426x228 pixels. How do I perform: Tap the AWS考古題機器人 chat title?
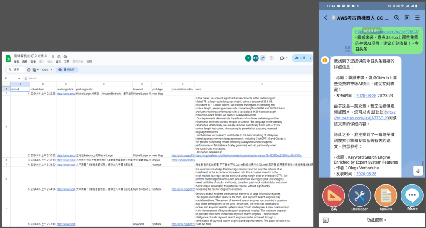click(363, 18)
